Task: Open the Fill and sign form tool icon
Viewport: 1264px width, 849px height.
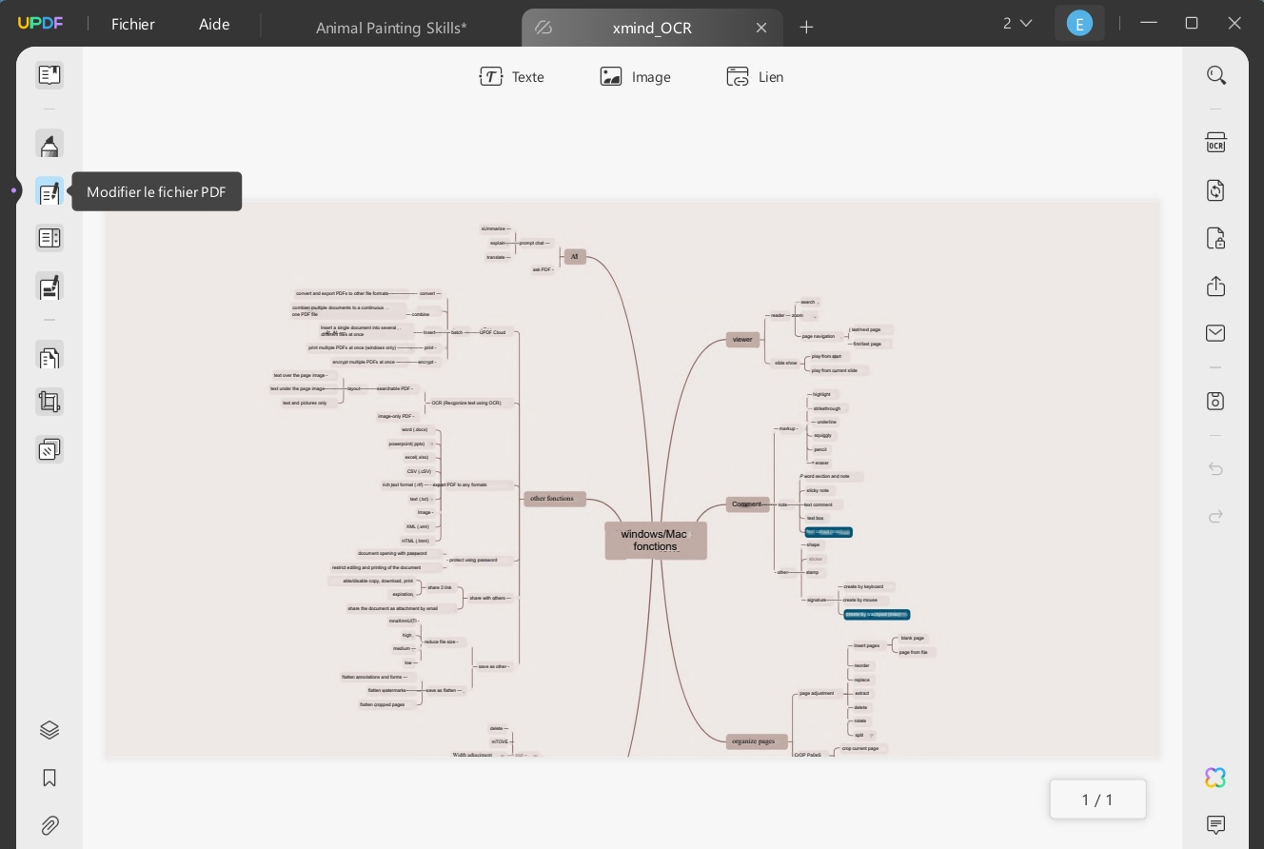Action: (x=49, y=286)
